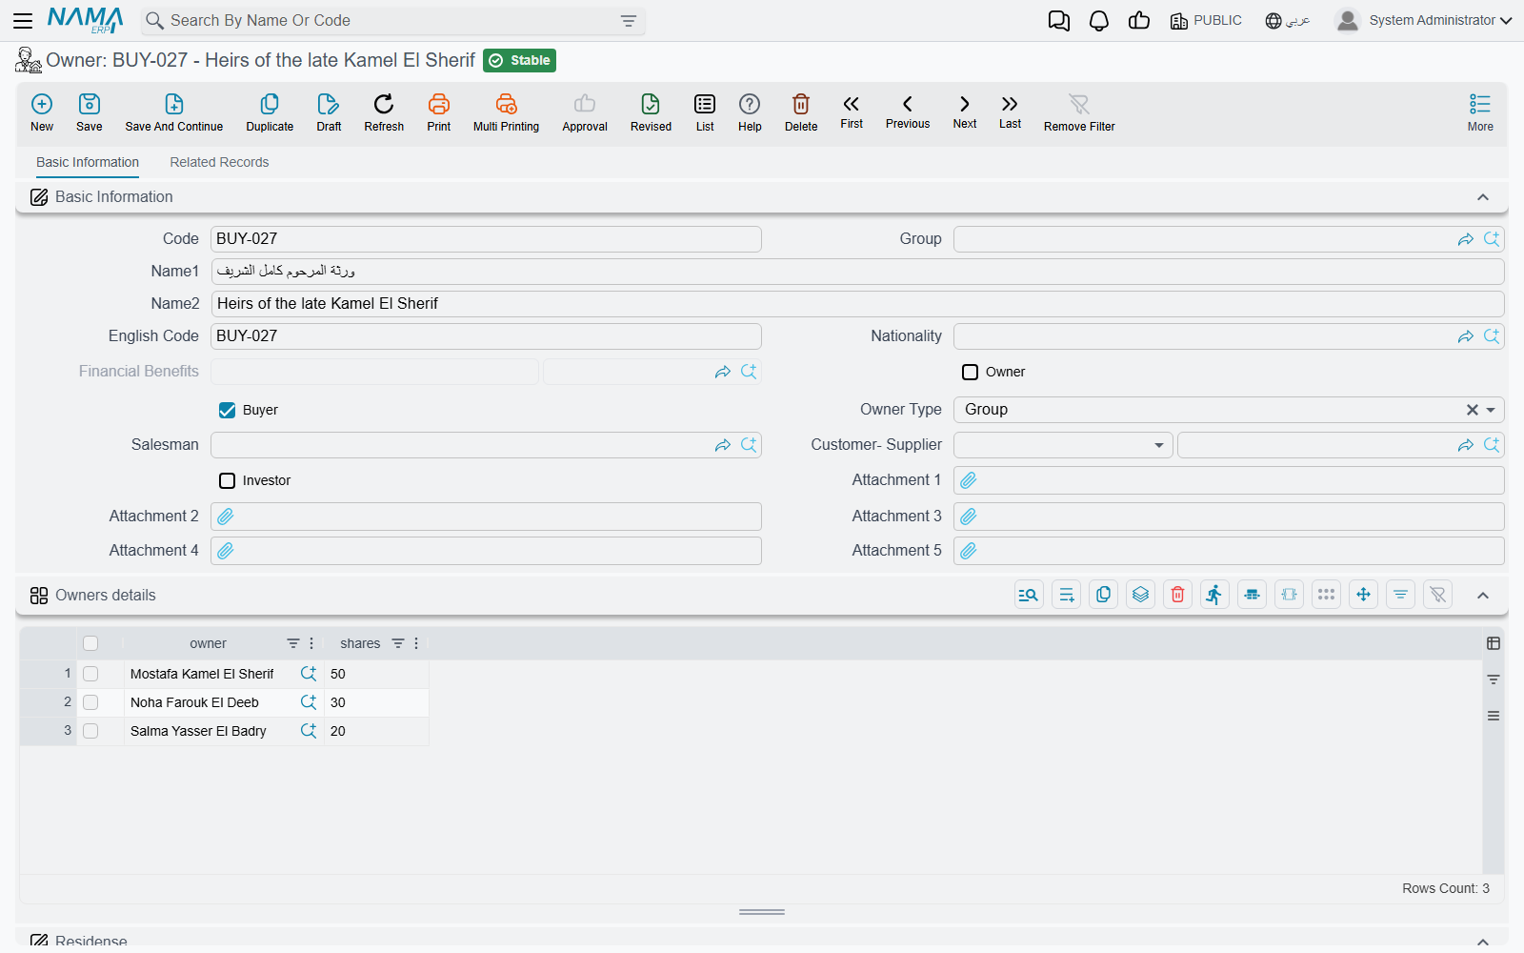
Task: Click the Group field search icon
Action: (x=1492, y=239)
